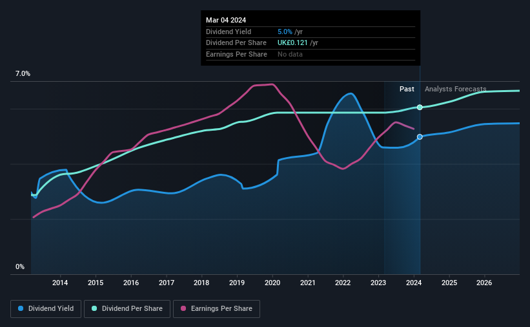Click the 2017 x-axis year label
Viewport: 530px width, 327px height.
[167, 283]
